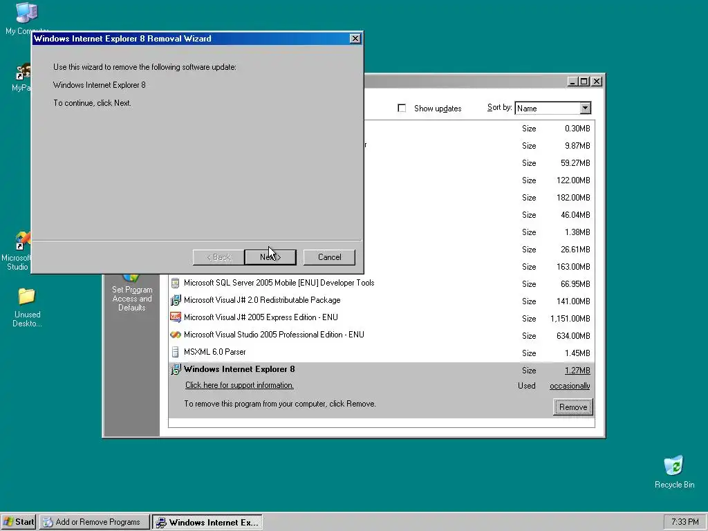Click SQL Server 2005 Mobile Developer Tools icon
Screen dimensions: 708x531
pos(175,283)
